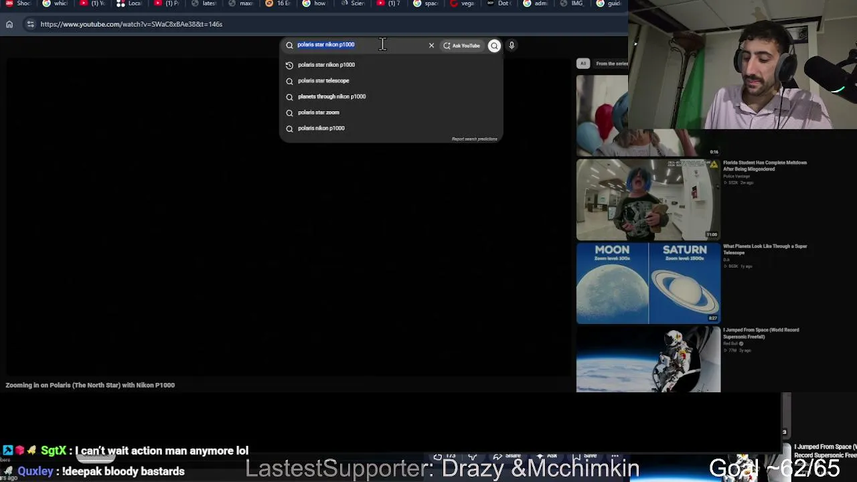Choose history suggestion 'polaris star nikon p1000'
Image resolution: width=857 pixels, height=482 pixels.
[x=391, y=65]
